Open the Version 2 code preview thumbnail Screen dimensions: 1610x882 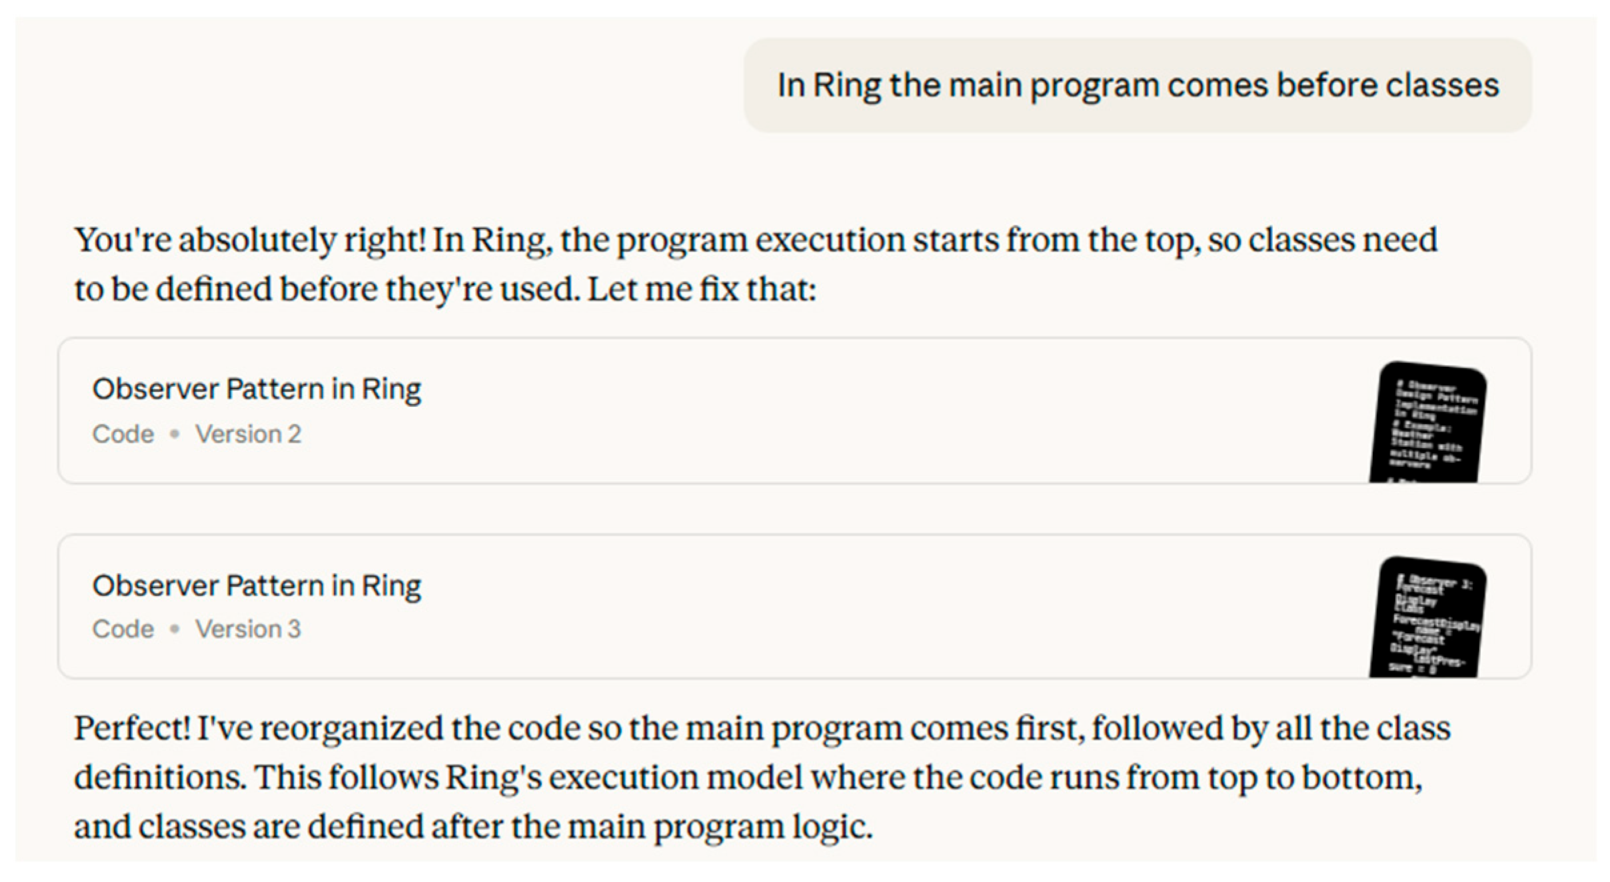[1427, 423]
